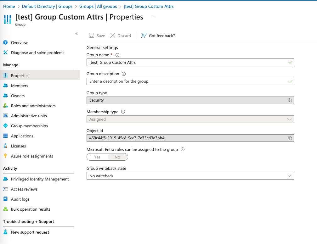Set Microsoft Entra roles assignable to Yes
317x244 pixels.
(97, 157)
